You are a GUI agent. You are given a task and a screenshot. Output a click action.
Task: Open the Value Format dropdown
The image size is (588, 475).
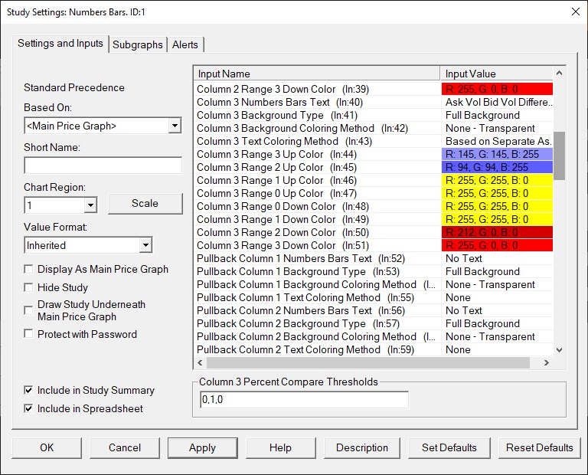[x=145, y=245]
